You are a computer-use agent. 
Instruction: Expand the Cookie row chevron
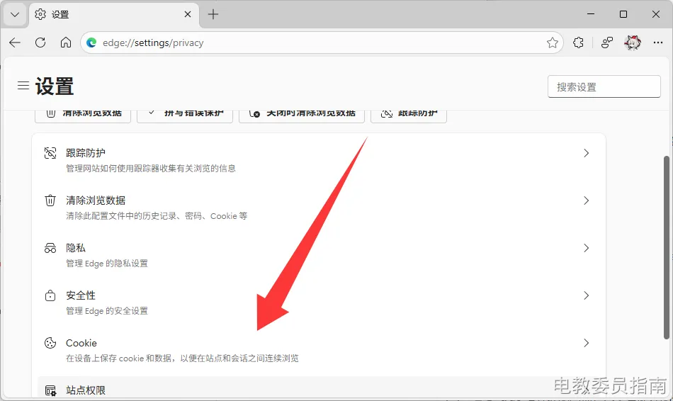point(586,343)
